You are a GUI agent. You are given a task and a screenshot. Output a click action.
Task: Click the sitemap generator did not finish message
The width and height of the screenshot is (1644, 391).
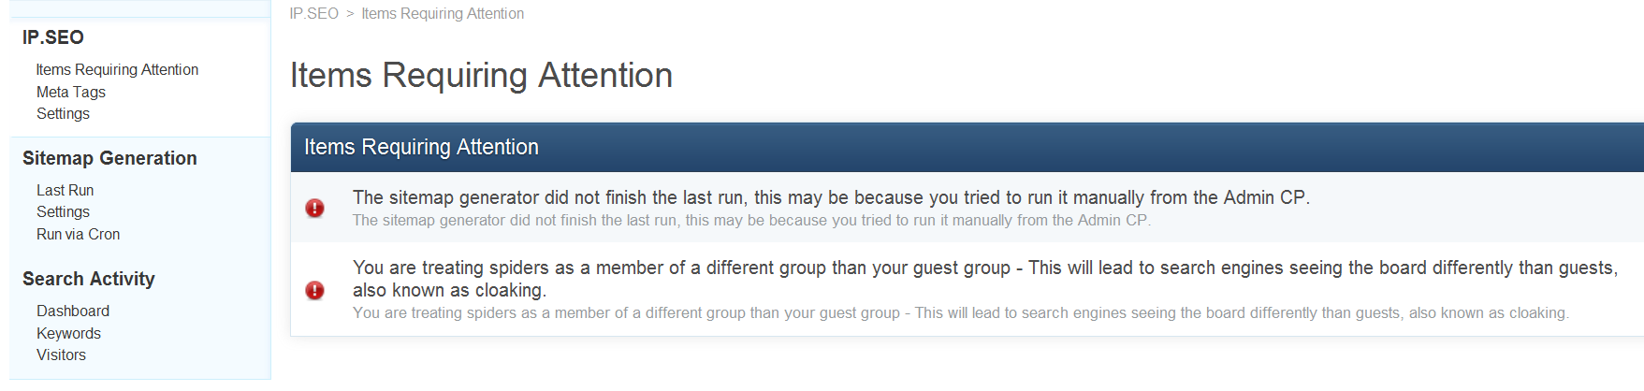[830, 198]
